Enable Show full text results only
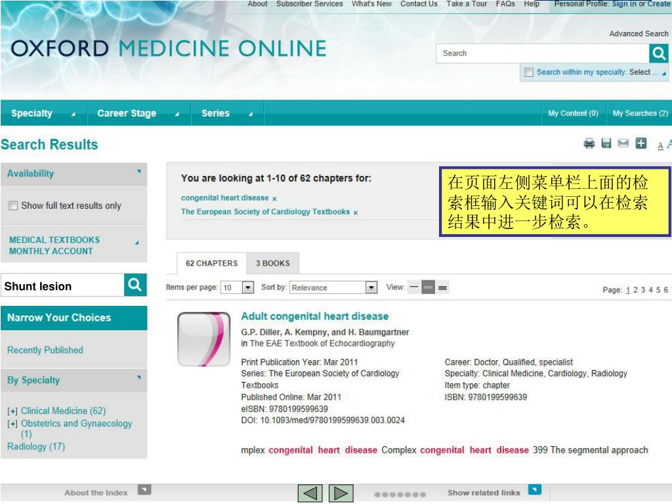This screenshot has width=672, height=504. pos(13,205)
